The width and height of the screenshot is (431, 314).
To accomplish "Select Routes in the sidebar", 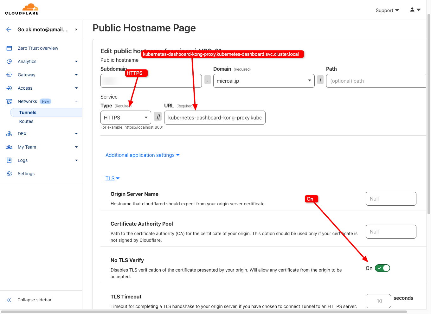I will tap(26, 121).
